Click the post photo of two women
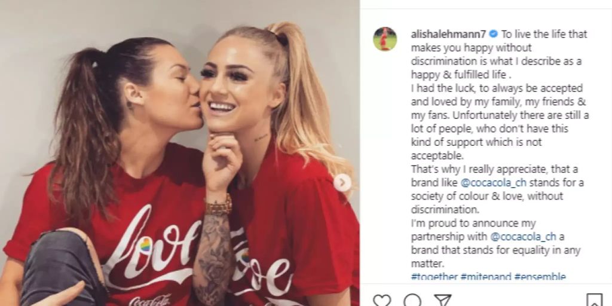The width and height of the screenshot is (612, 306). [179, 153]
